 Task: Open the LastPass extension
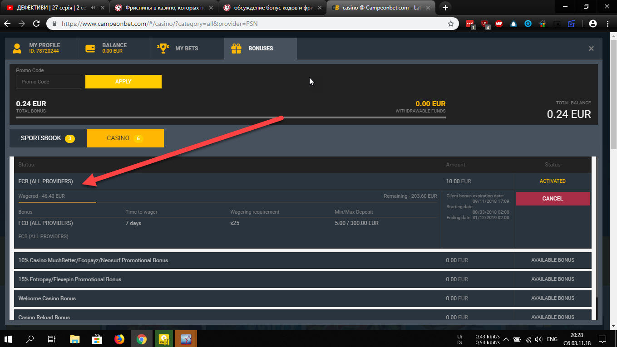click(x=470, y=24)
